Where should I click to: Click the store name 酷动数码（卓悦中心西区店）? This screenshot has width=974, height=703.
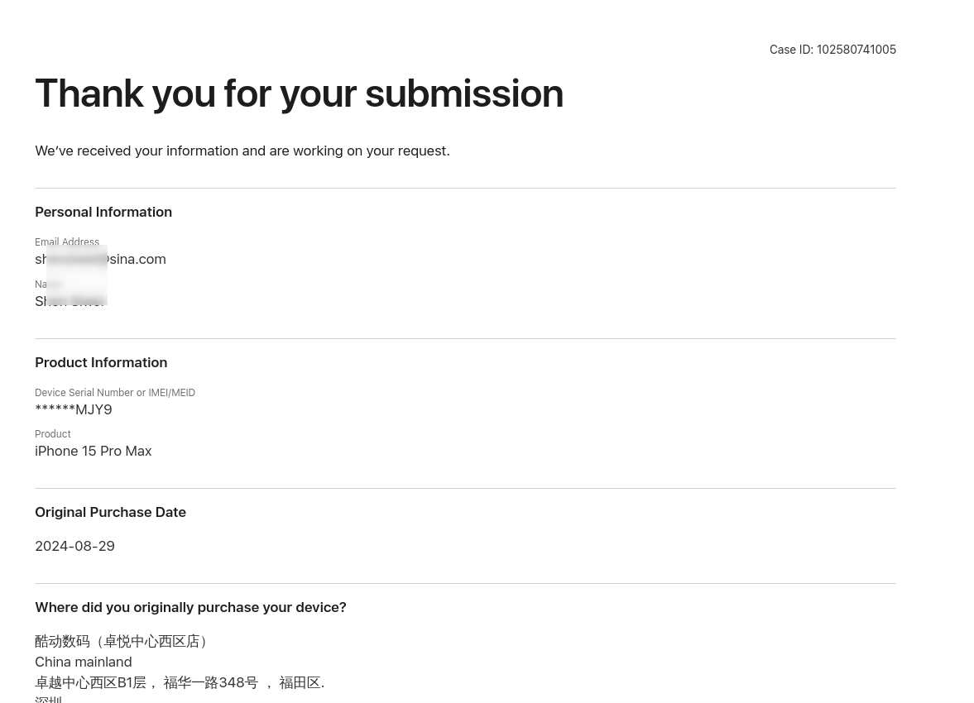pos(123,641)
